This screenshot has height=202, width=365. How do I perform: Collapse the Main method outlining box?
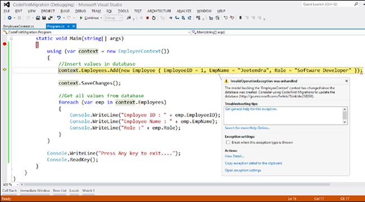[x=11, y=39]
